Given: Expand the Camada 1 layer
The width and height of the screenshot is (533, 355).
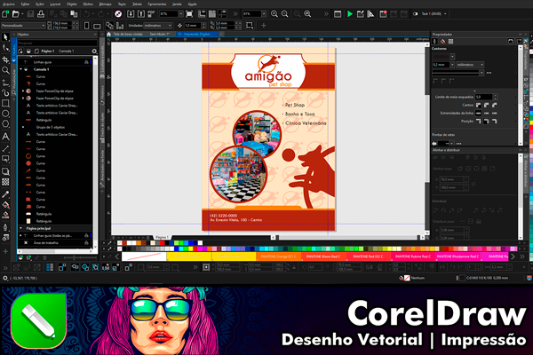Looking at the screenshot, I should (21, 69).
